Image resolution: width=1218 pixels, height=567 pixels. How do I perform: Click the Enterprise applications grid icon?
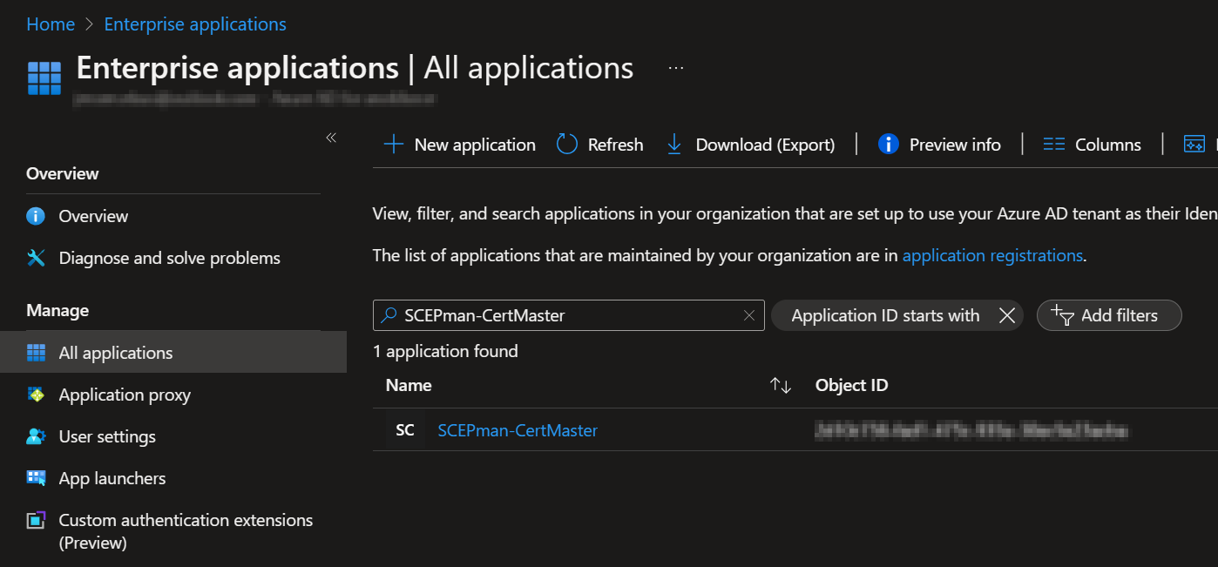point(44,78)
